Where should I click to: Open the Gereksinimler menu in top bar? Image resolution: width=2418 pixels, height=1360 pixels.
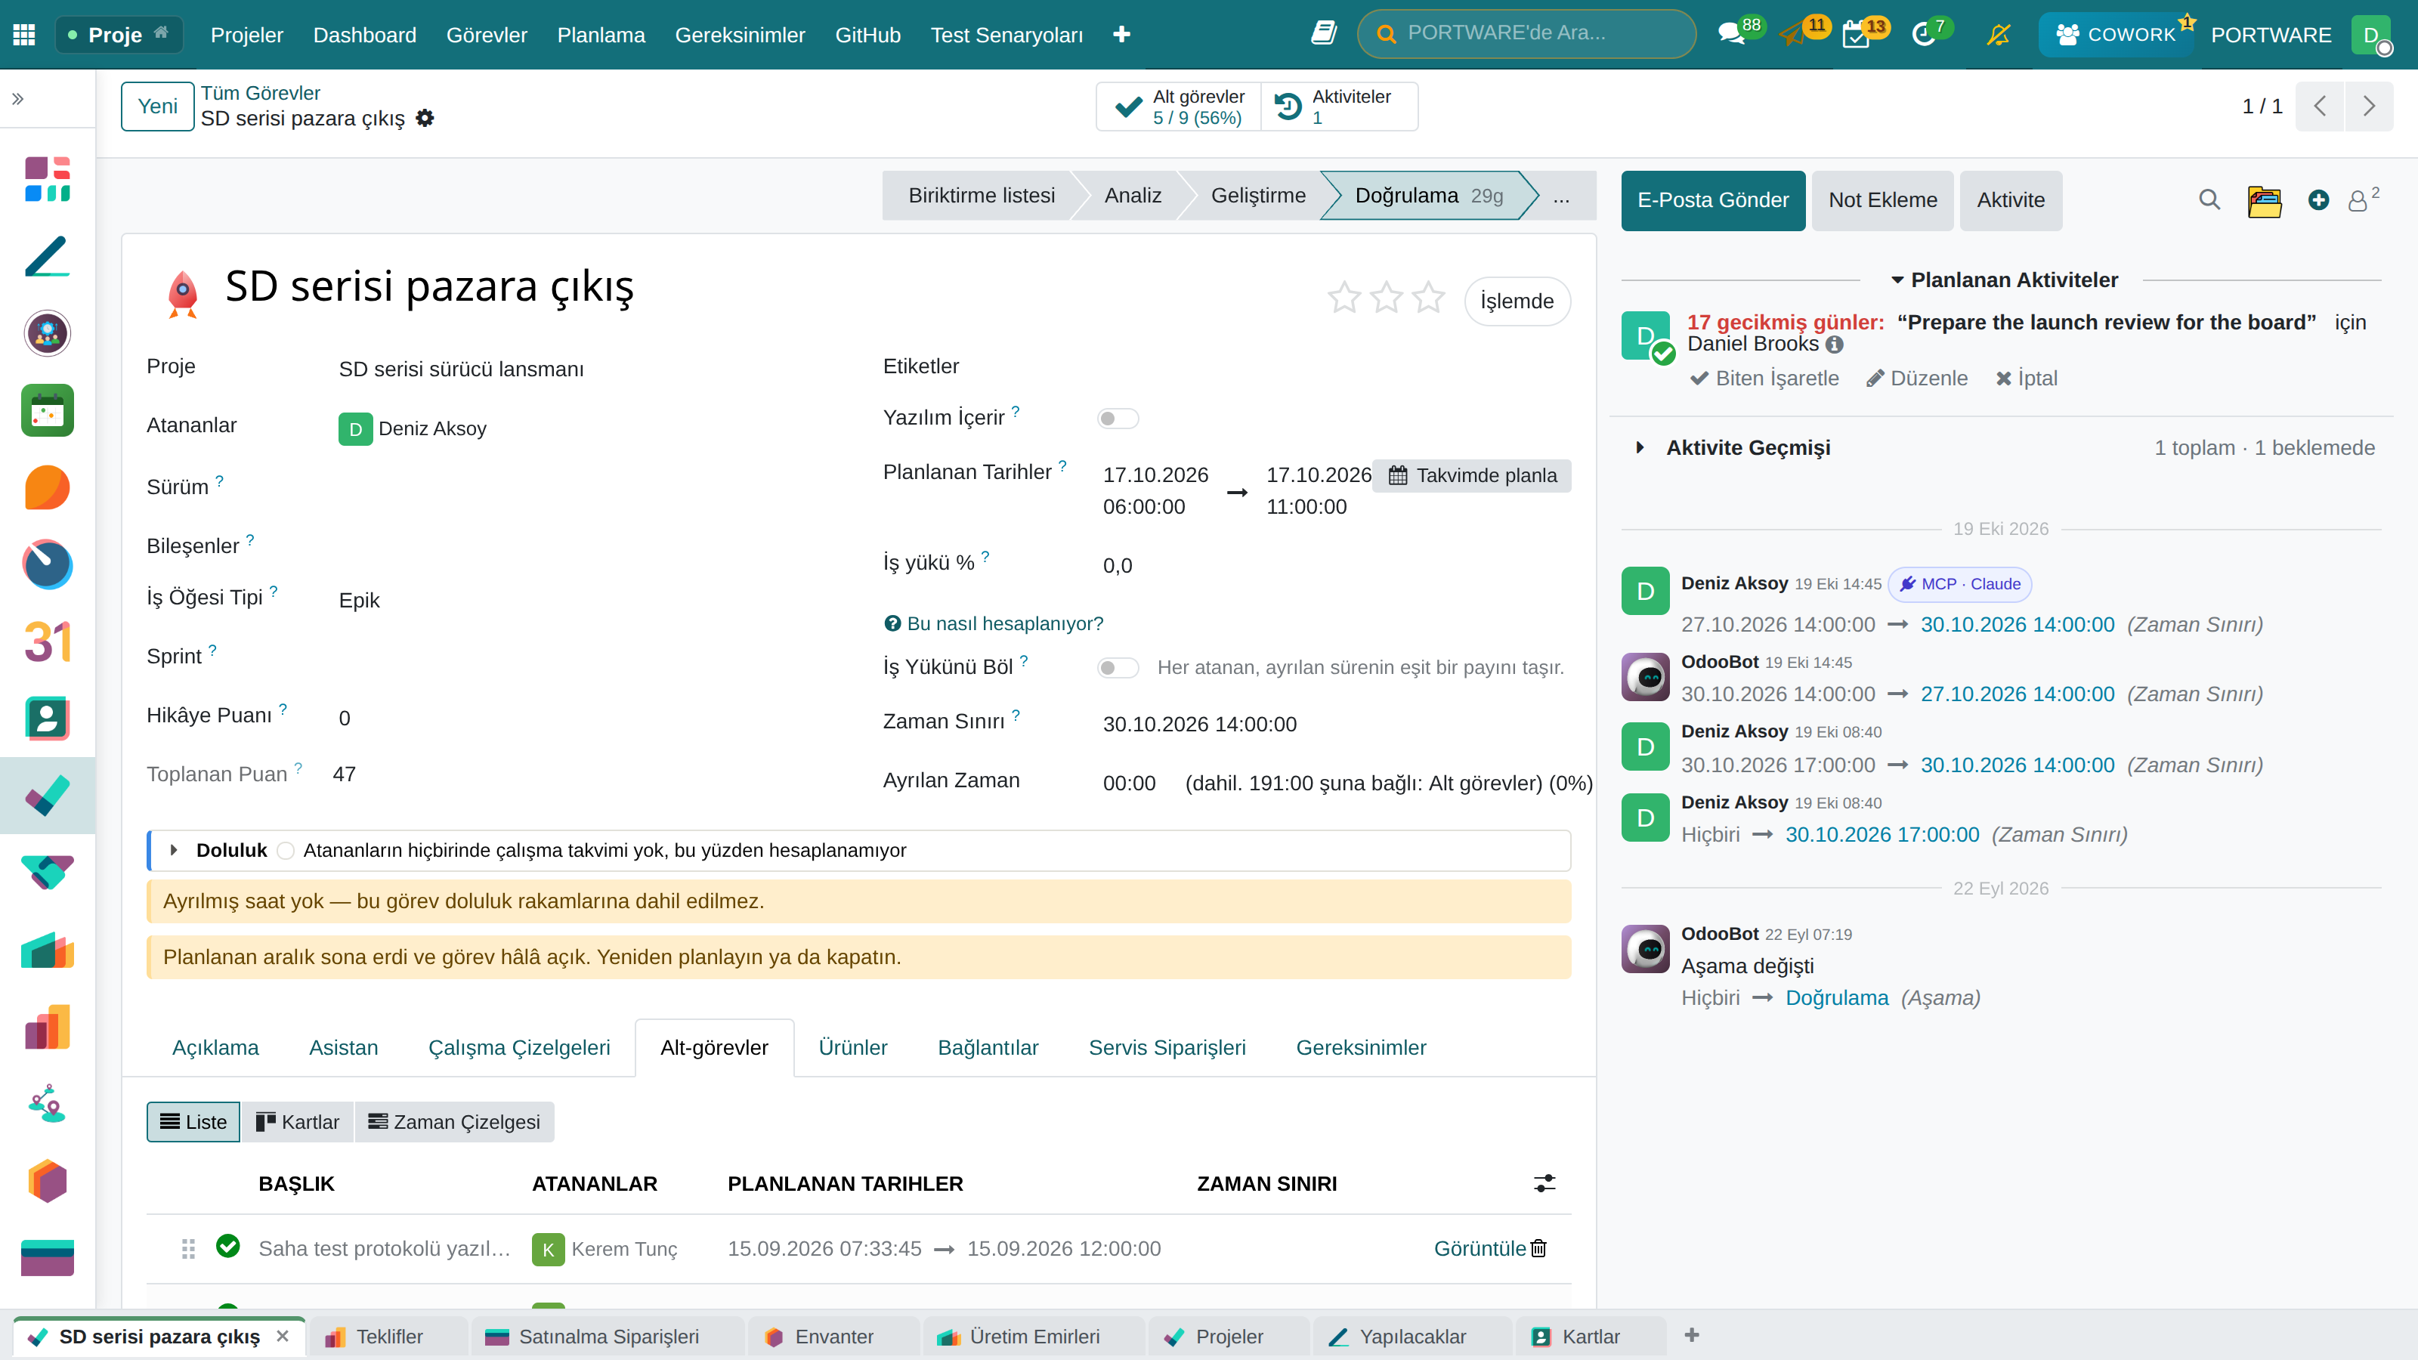coord(740,35)
